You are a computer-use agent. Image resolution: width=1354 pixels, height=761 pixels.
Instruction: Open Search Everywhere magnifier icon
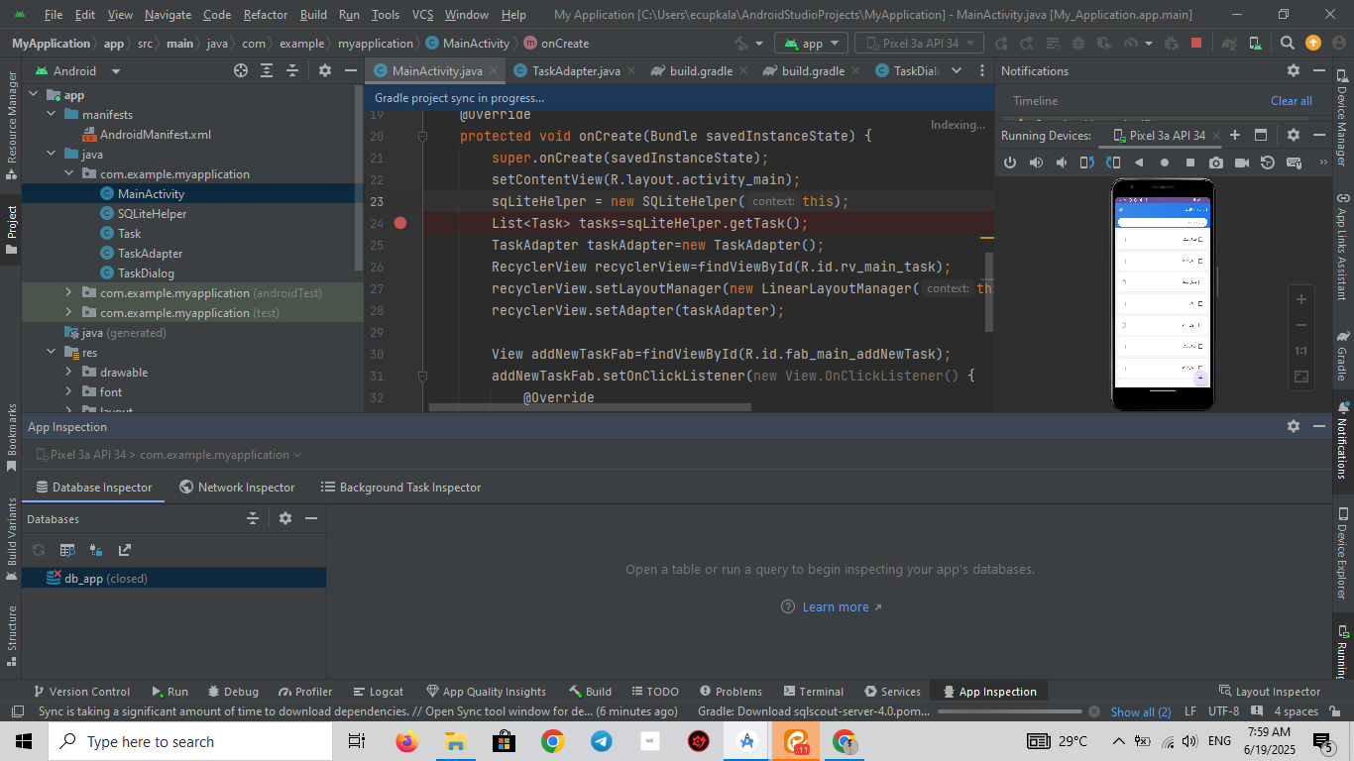click(x=1287, y=43)
